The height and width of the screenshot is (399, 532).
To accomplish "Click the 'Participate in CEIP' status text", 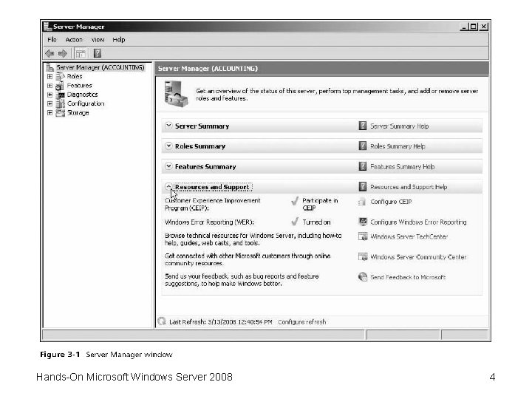I will point(320,204).
